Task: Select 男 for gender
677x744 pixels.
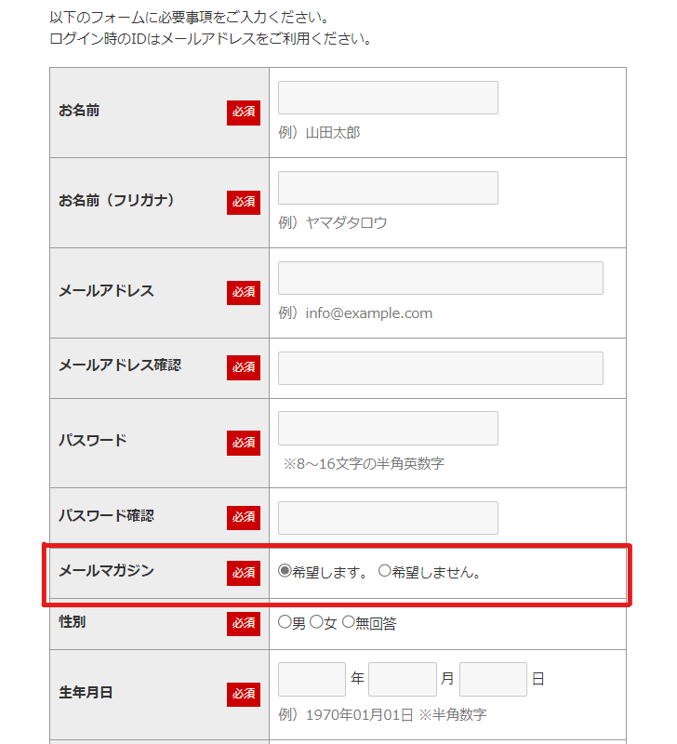Action: 285,622
